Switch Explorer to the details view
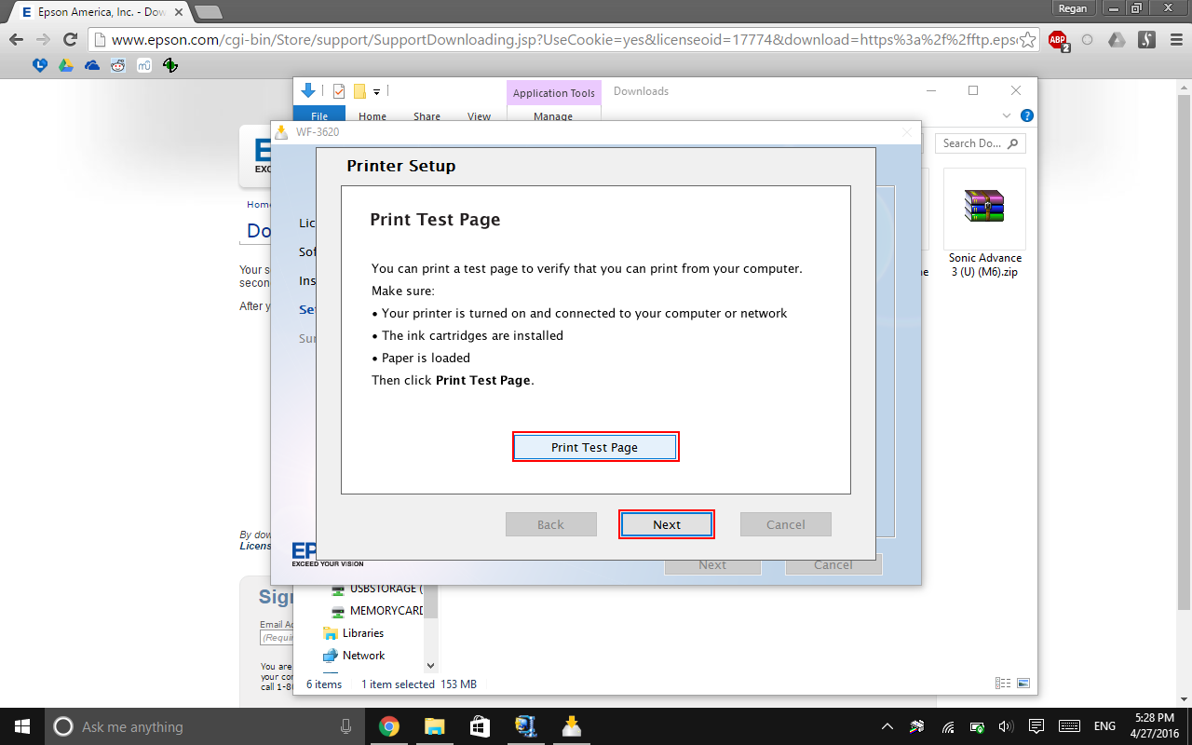1192x745 pixels. coord(1003,684)
